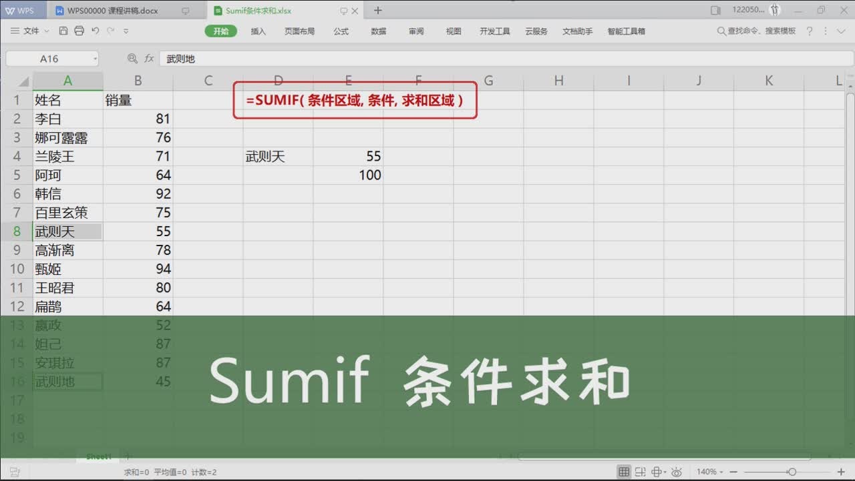The height and width of the screenshot is (481, 855).
Task: Select cell containing 百里玄策
Action: point(67,213)
